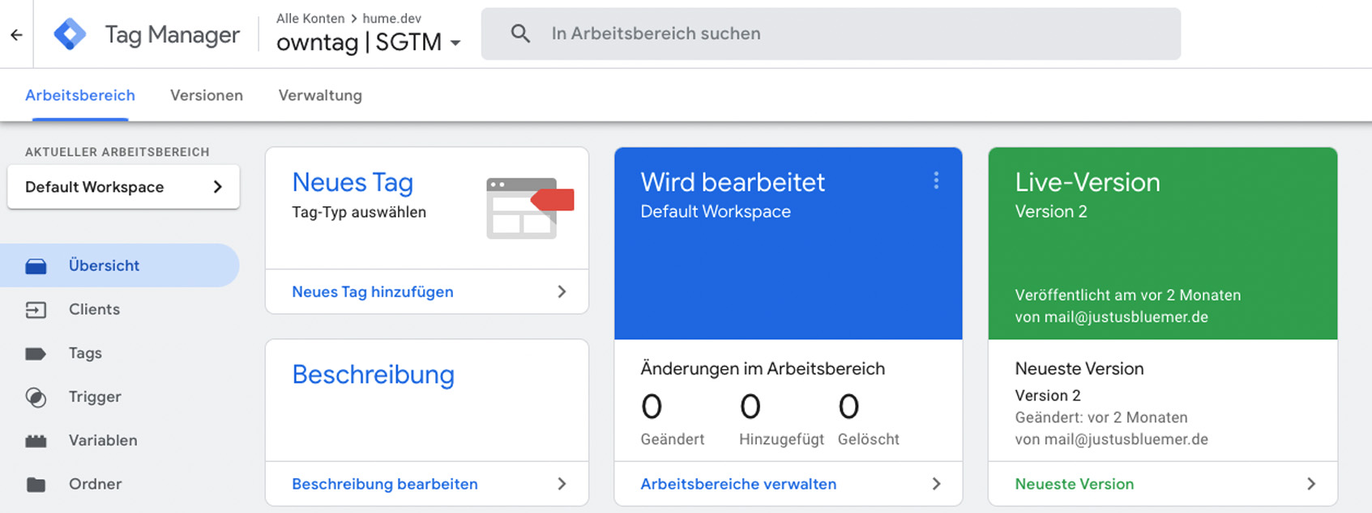
Task: Switch to the Versionen tab
Action: coord(207,95)
